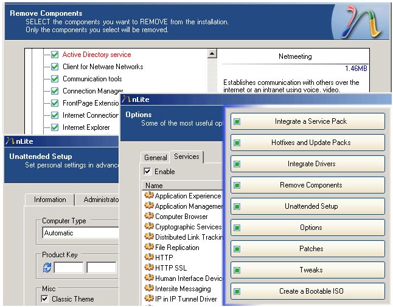Image resolution: width=393 pixels, height=307 pixels.
Task: Toggle the Internet Explorer checkbox
Action: [55, 127]
